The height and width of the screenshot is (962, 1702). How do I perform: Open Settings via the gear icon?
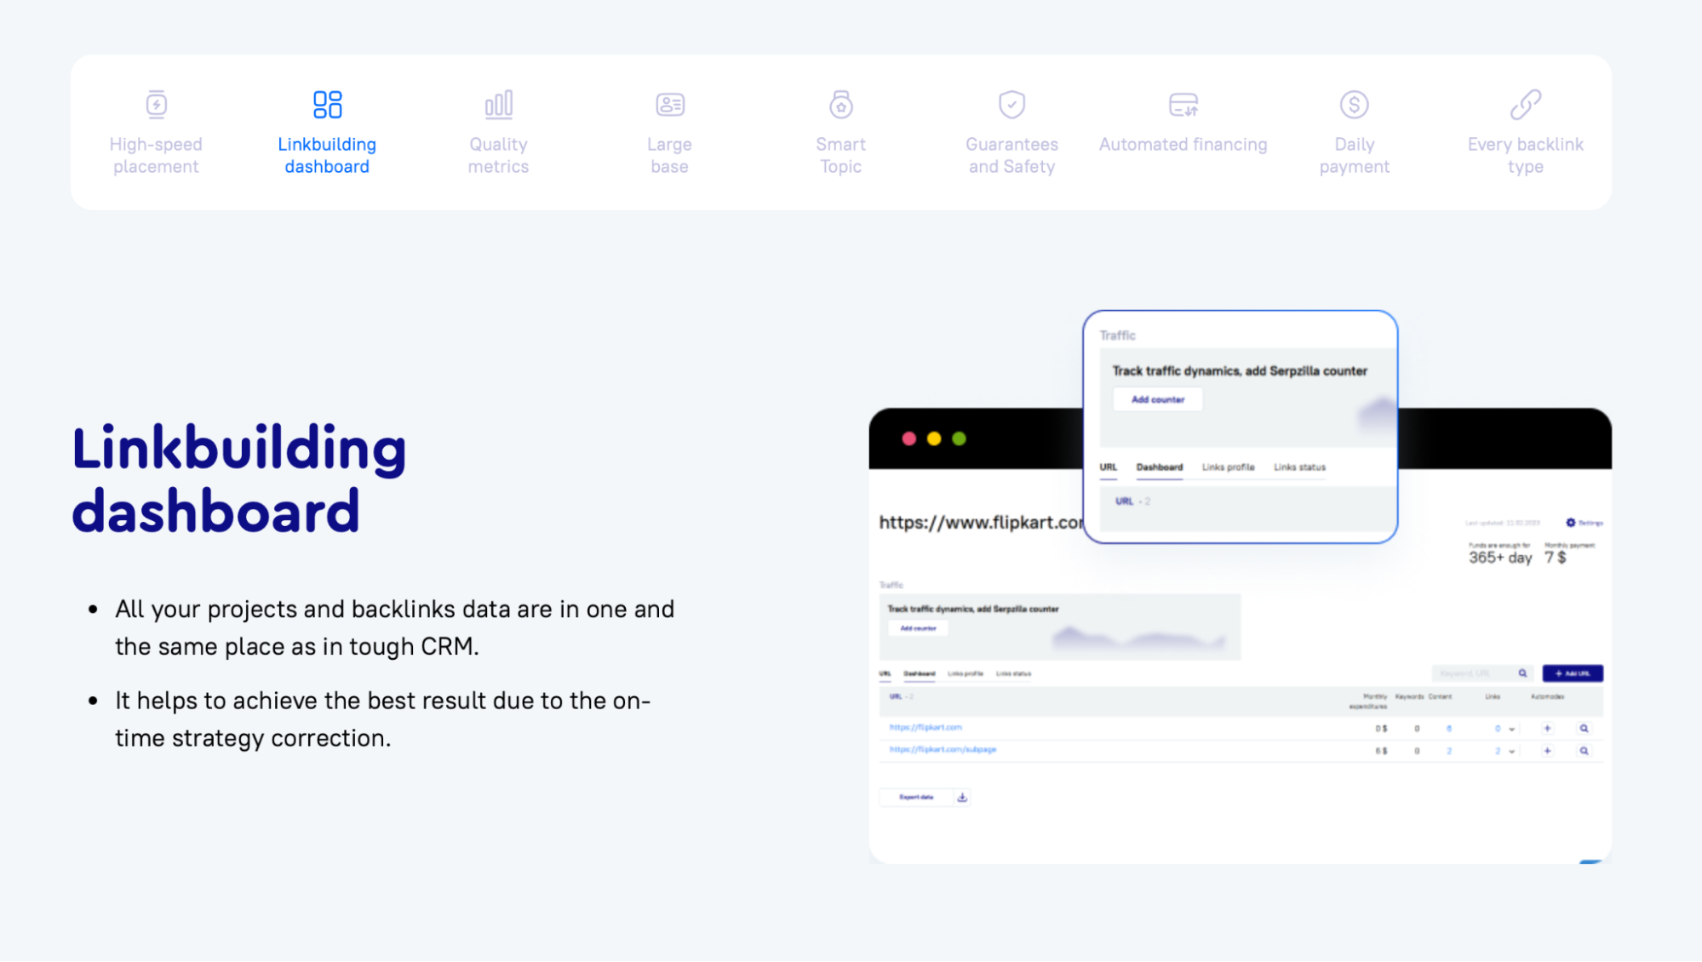click(x=1571, y=522)
